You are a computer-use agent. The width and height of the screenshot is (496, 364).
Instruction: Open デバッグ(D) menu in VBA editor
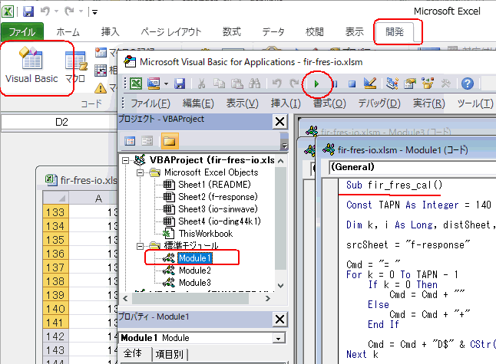[379, 103]
